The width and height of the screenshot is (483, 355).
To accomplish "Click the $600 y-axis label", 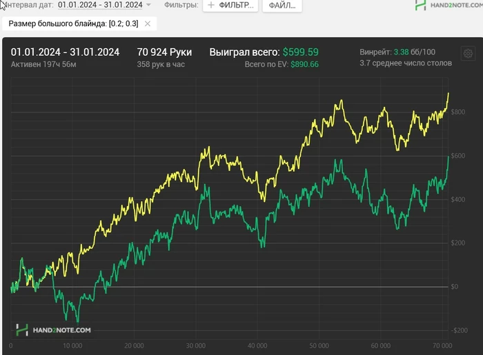I will [x=458, y=156].
